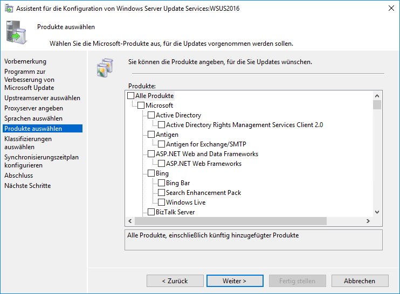Click the horizontal scroll left arrow
This screenshot has width=400, height=294.
click(130, 221)
